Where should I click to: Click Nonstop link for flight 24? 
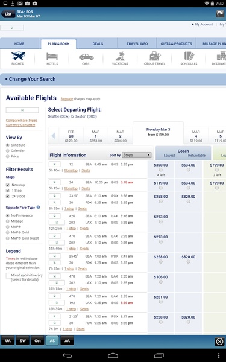(71, 188)
